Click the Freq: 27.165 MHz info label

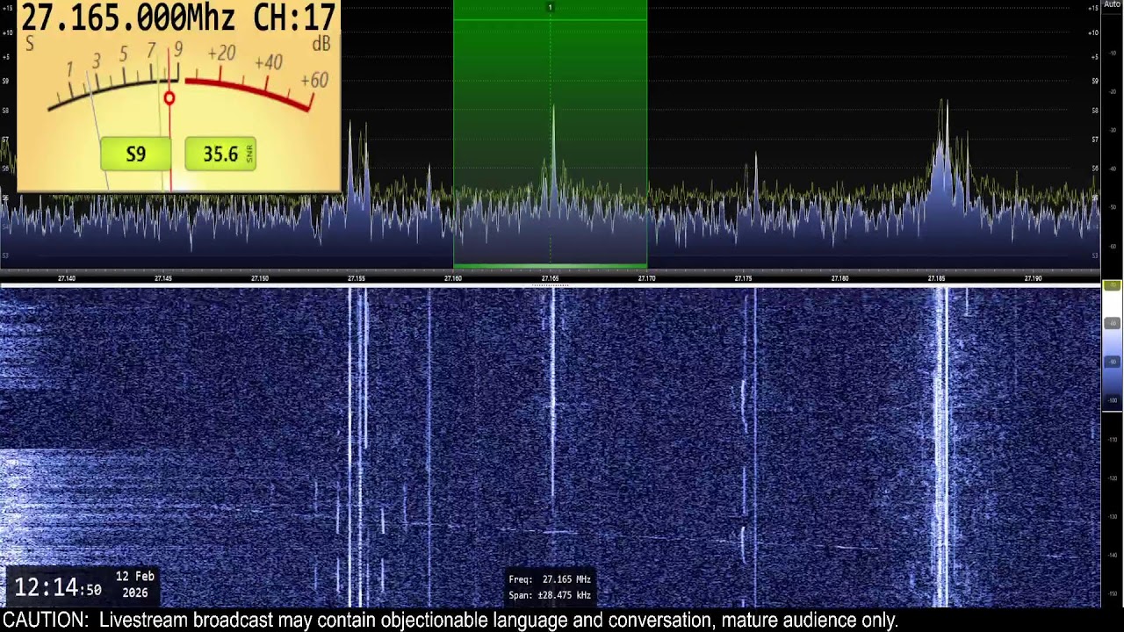pyautogui.click(x=550, y=579)
